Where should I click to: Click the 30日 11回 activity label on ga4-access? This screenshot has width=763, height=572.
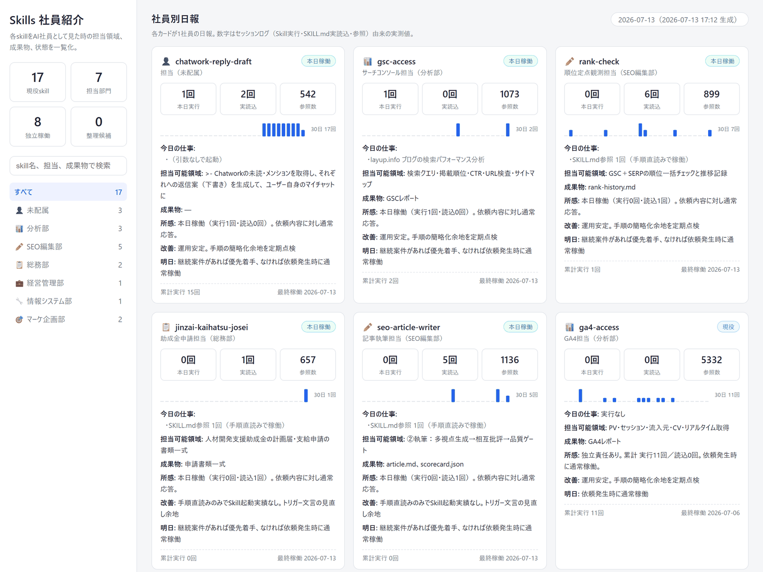coord(727,395)
